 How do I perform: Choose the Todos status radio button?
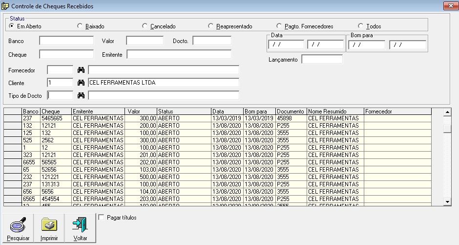361,26
